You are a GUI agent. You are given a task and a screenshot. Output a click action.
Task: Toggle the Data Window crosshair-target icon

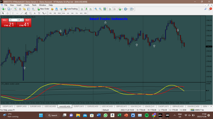[x=20, y=9]
